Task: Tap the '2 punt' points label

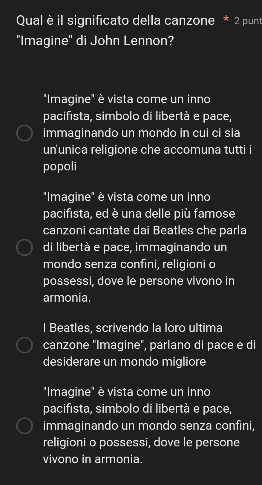Action: 248,21
